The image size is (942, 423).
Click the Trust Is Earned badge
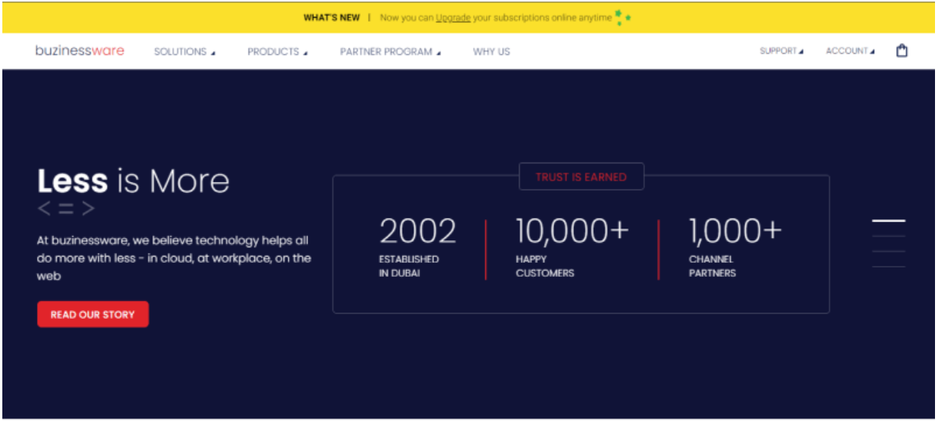point(581,177)
